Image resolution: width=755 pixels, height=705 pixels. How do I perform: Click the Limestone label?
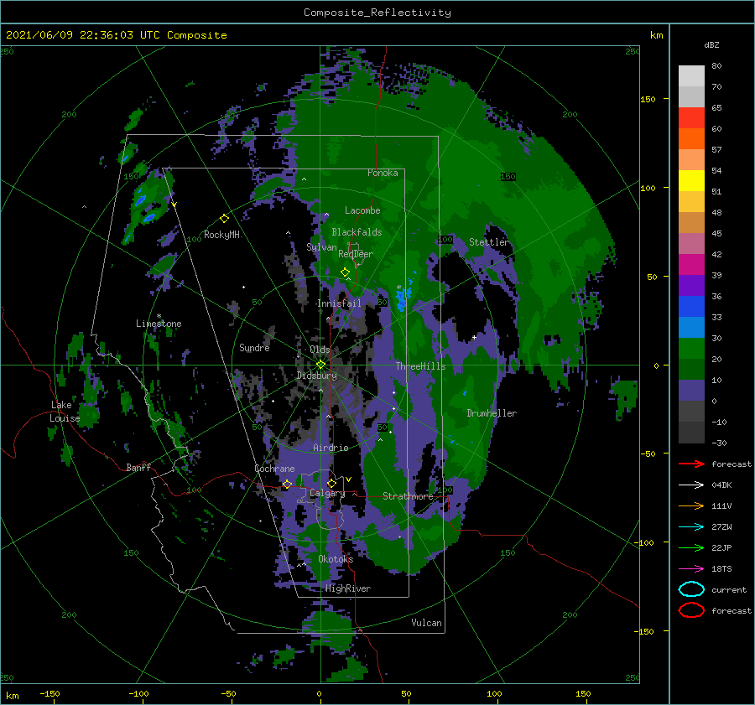click(x=159, y=324)
